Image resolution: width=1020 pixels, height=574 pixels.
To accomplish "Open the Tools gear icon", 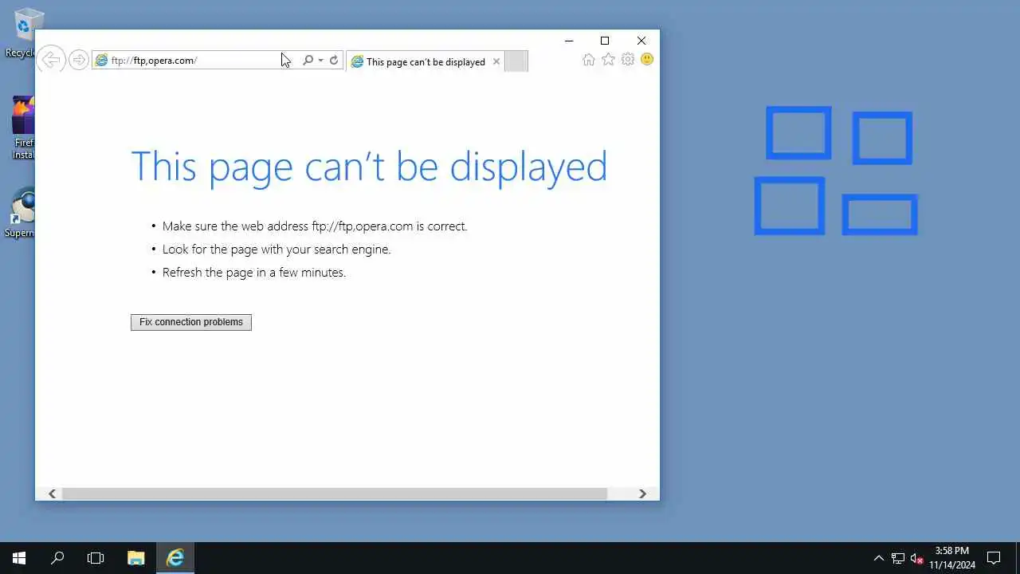I will tap(628, 60).
